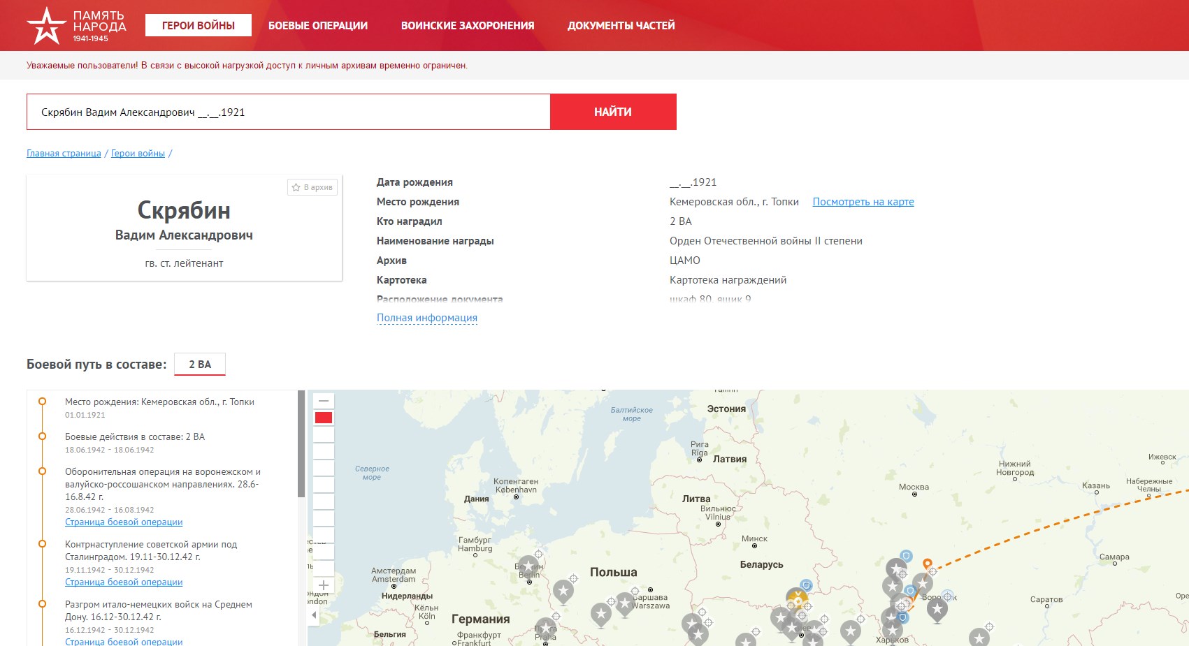Click the Память народа star logo

click(46, 26)
